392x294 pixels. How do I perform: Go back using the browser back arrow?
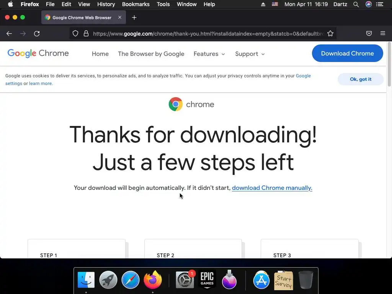9,34
